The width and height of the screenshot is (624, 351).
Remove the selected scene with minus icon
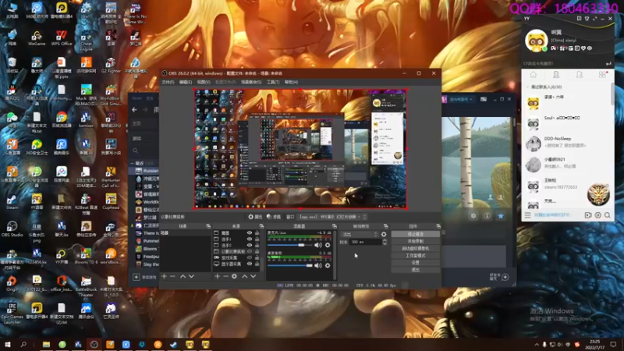pyautogui.click(x=172, y=276)
